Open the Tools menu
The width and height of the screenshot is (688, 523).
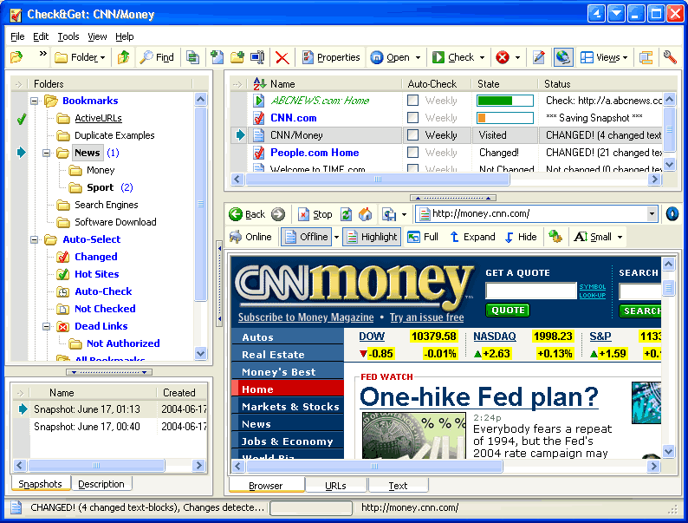point(68,36)
